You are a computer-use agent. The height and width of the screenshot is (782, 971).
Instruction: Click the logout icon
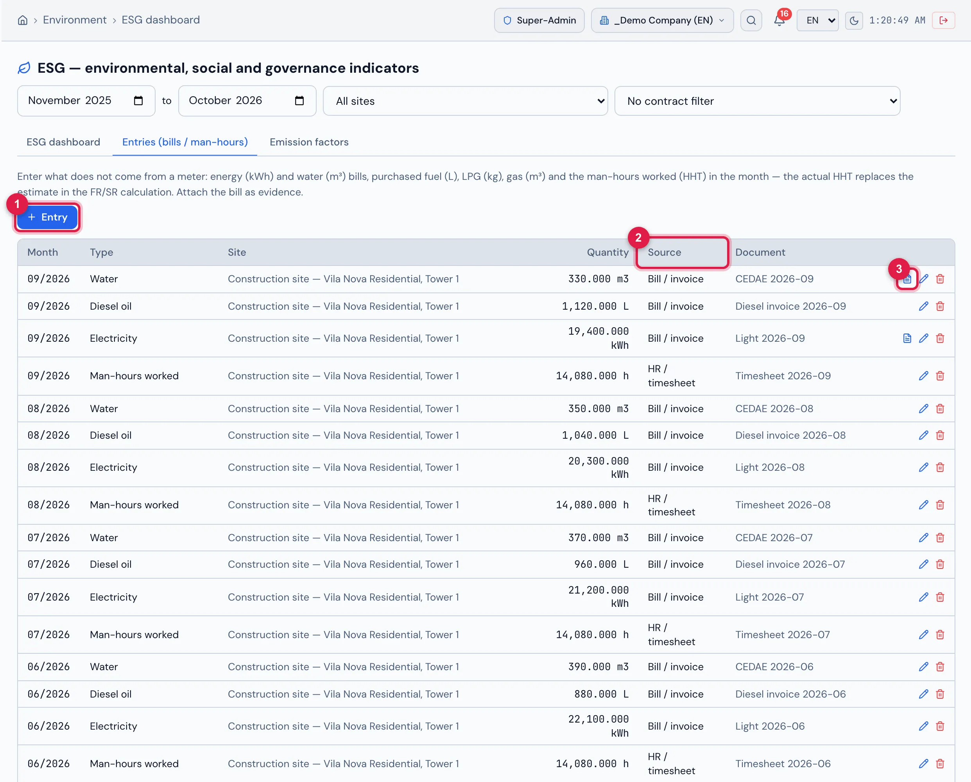(944, 20)
